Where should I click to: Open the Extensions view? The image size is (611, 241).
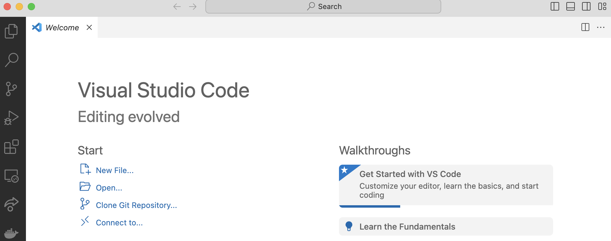[11, 147]
